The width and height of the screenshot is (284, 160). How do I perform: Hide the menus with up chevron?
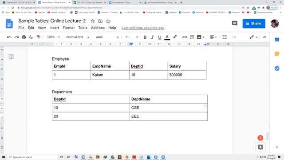pyautogui.click(x=264, y=37)
